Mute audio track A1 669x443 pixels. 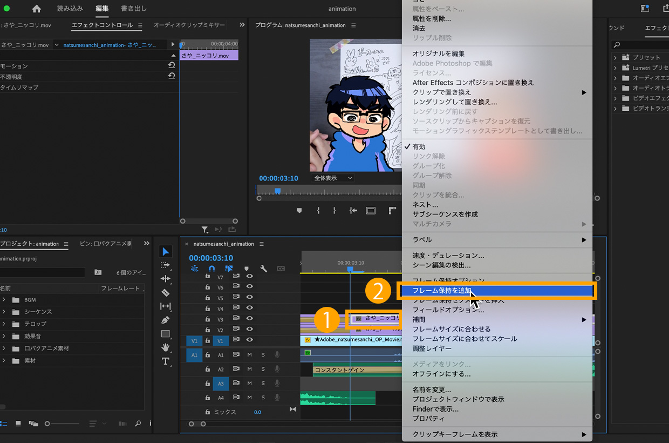249,354
